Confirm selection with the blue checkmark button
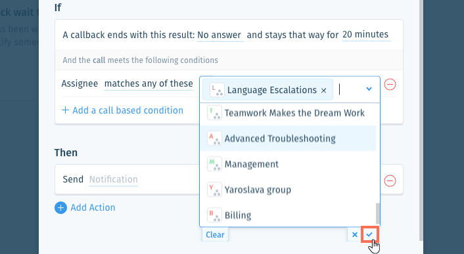Screen dimensions: 464x254 pyautogui.click(x=369, y=234)
